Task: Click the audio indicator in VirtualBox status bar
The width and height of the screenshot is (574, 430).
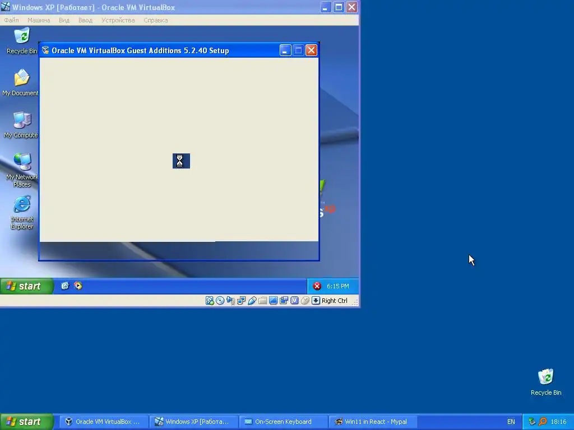Action: (x=230, y=301)
